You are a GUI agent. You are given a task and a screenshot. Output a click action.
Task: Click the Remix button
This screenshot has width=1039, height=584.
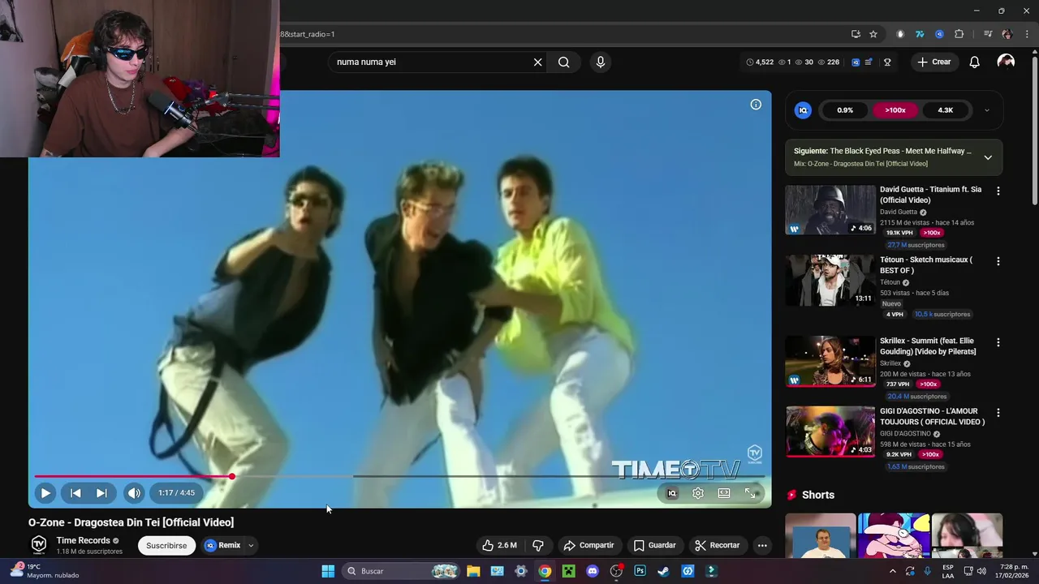[222, 545]
